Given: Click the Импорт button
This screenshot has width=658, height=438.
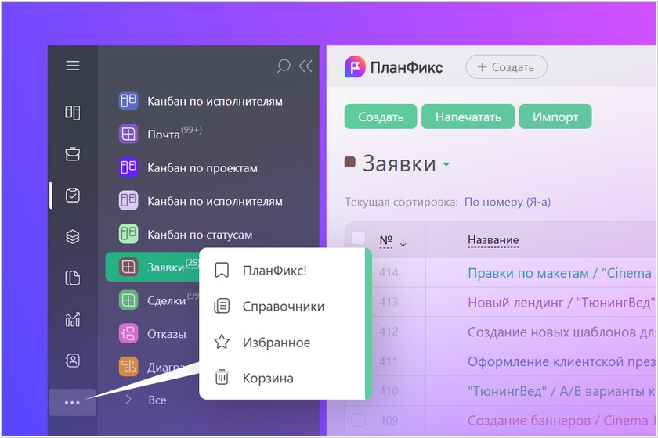Looking at the screenshot, I should pyautogui.click(x=555, y=117).
